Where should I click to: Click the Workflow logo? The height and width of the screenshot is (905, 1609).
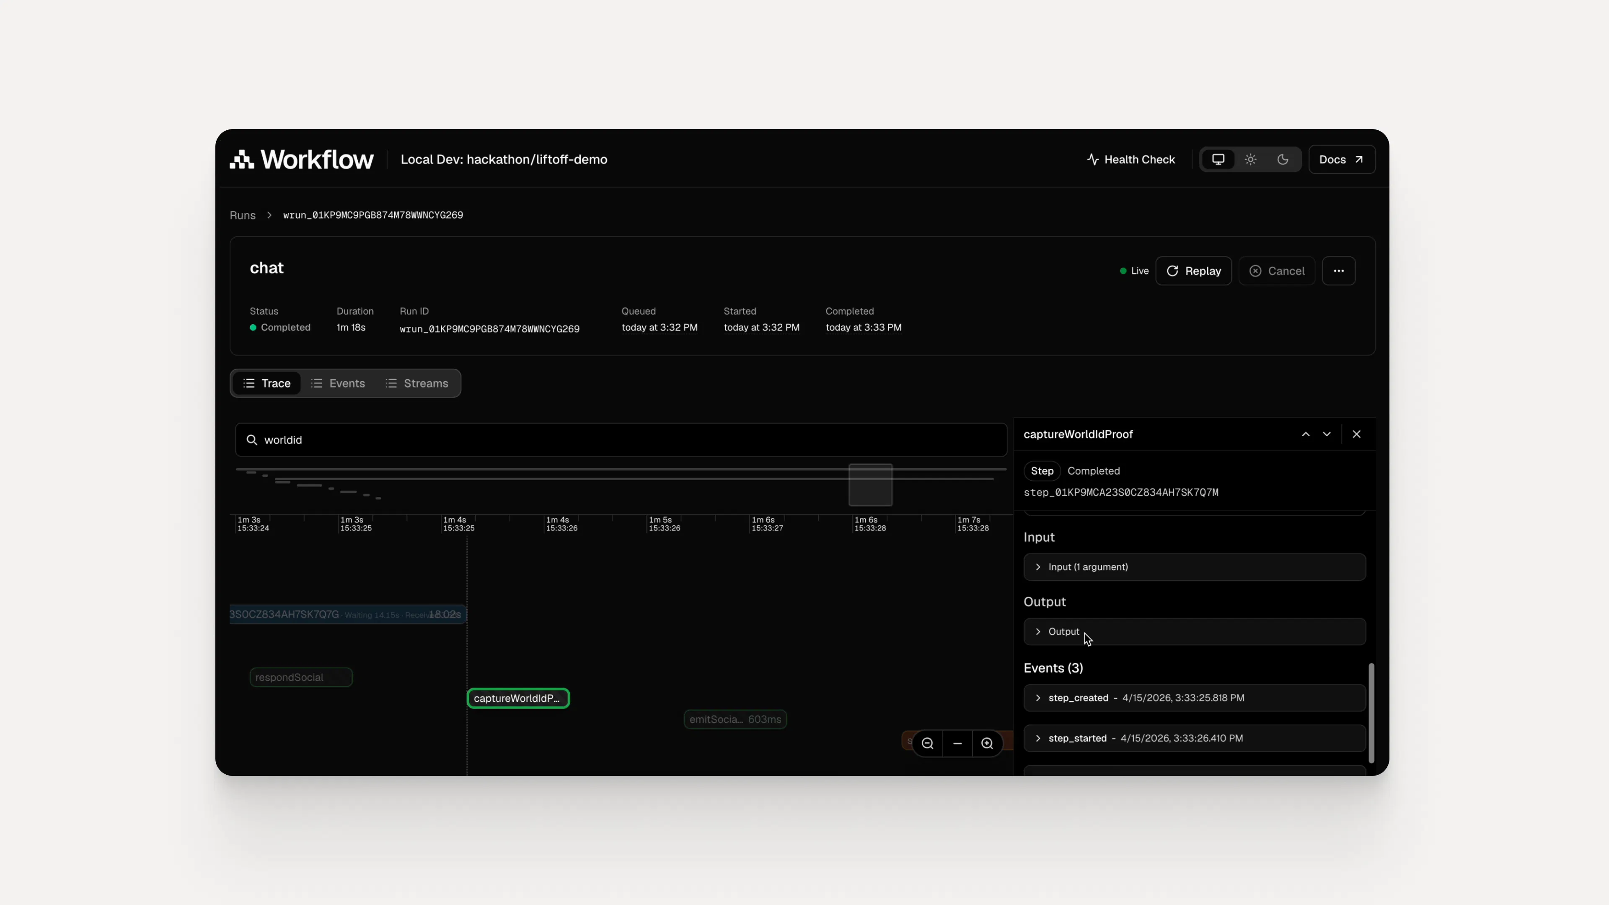[302, 159]
